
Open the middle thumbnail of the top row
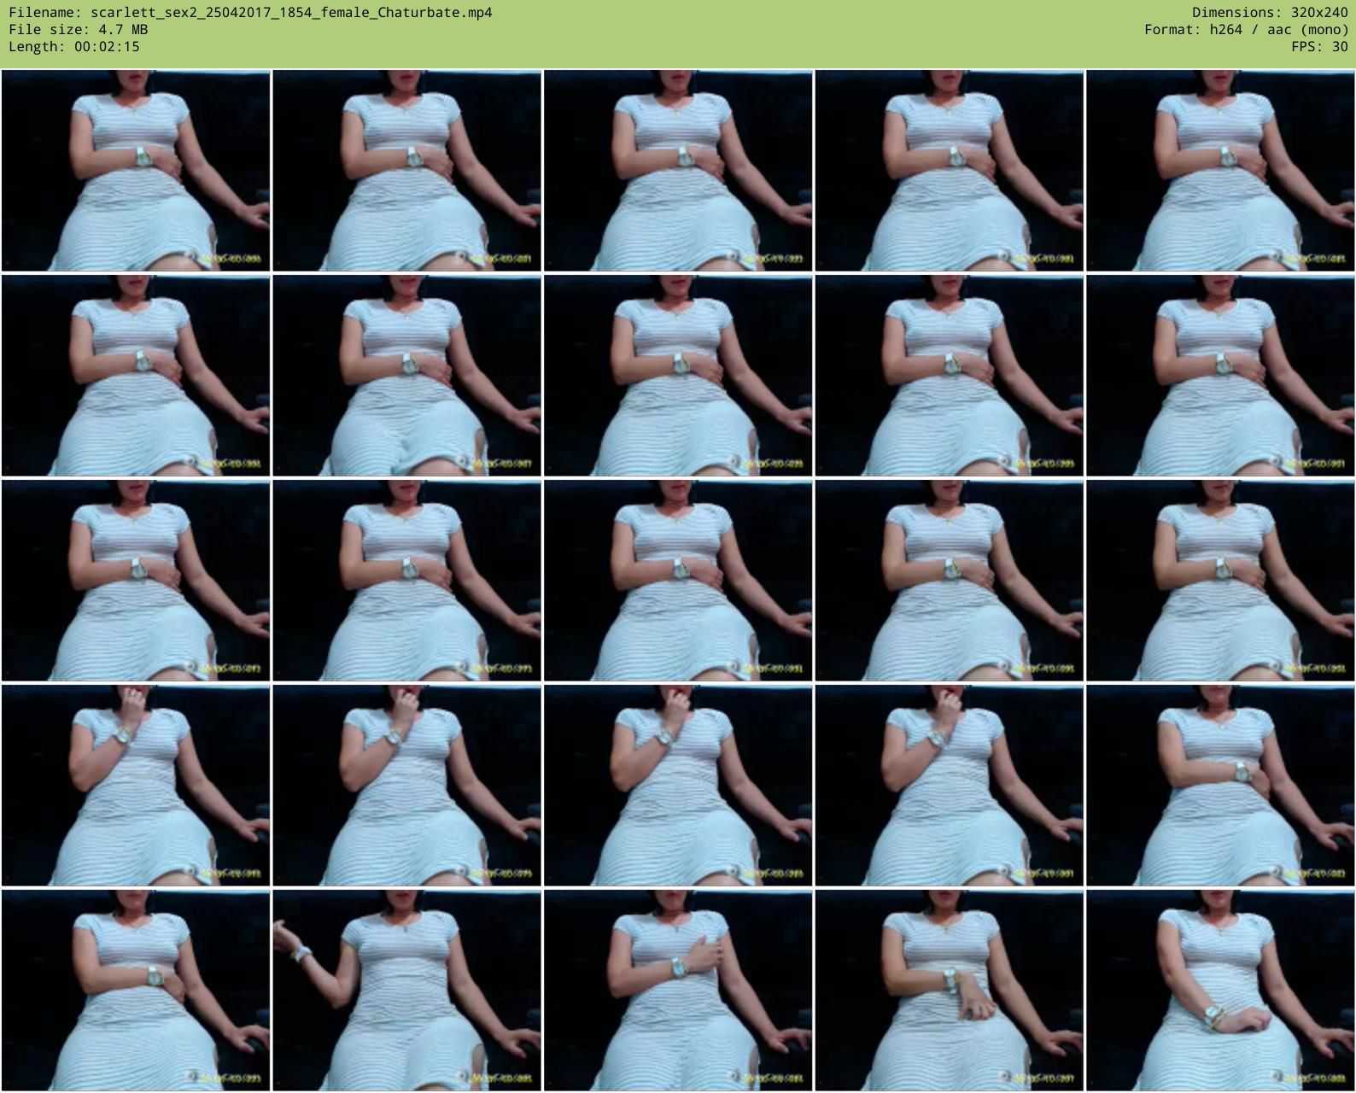pos(678,171)
